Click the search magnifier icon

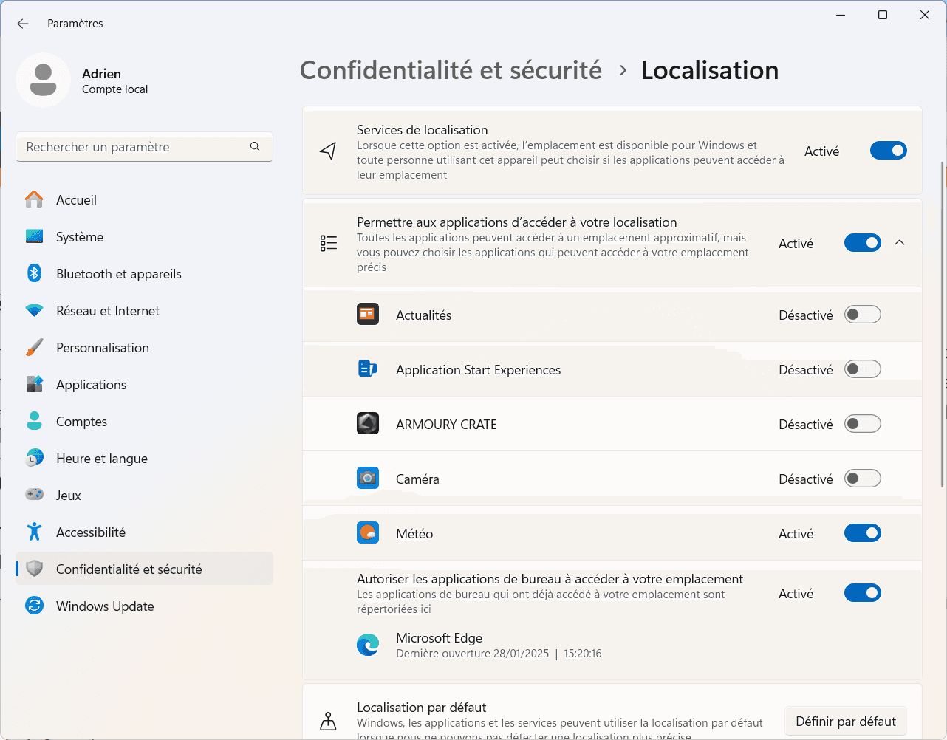255,147
